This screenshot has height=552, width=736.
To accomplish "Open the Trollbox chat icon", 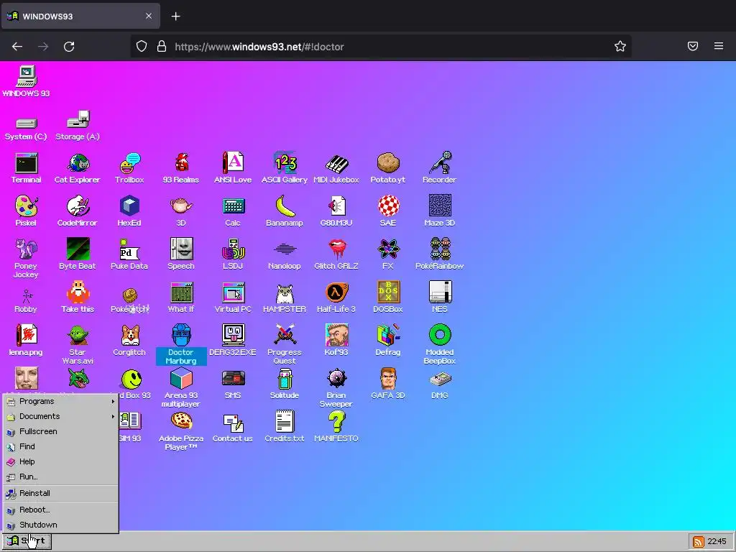I will point(129,168).
